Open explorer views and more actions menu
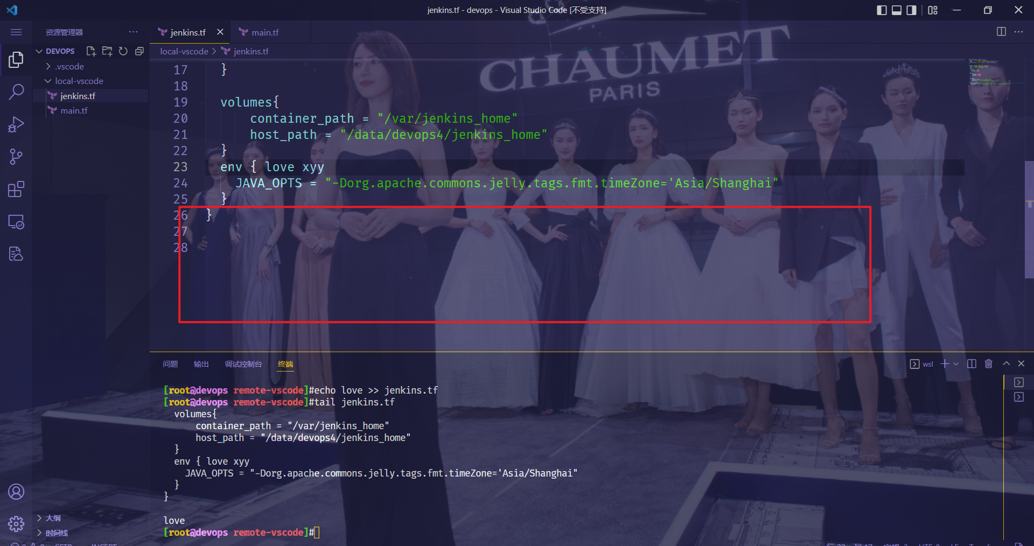This screenshot has height=546, width=1034. [134, 32]
